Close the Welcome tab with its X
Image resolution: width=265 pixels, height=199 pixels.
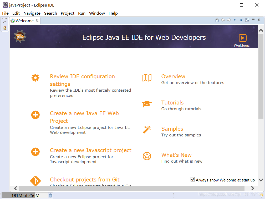(x=37, y=20)
